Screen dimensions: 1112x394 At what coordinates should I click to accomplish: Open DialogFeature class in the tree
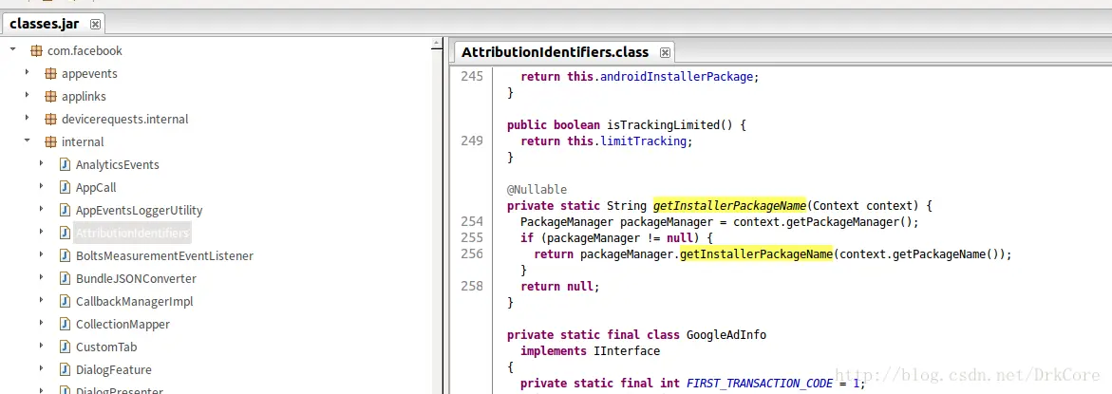(113, 369)
